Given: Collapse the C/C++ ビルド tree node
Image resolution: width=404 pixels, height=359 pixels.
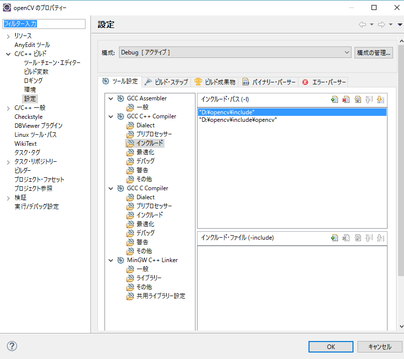Looking at the screenshot, I should (x=8, y=54).
